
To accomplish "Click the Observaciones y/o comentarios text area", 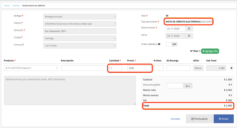I will pos(70,90).
